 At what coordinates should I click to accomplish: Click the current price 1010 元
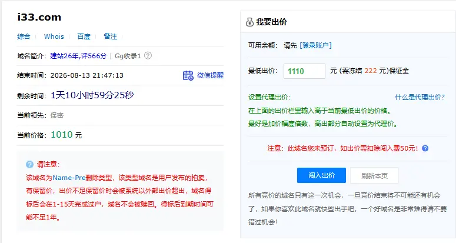66,135
